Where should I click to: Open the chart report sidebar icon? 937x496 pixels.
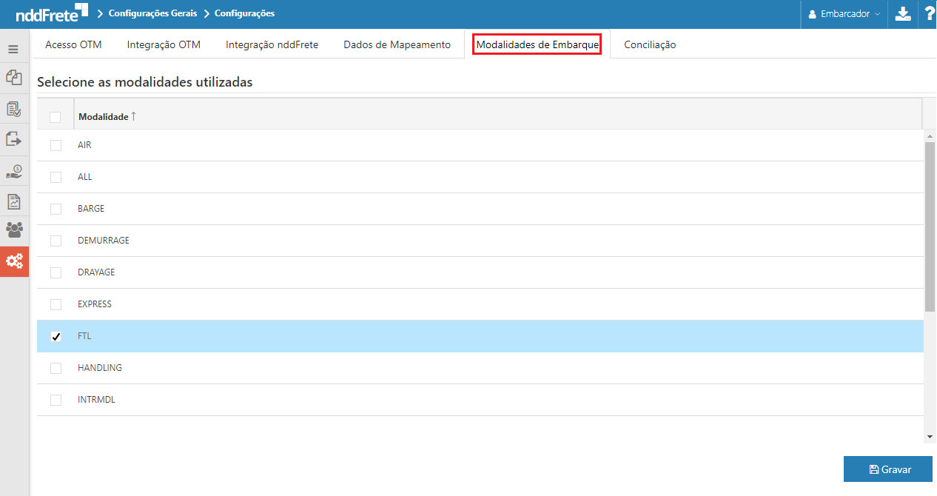13,201
